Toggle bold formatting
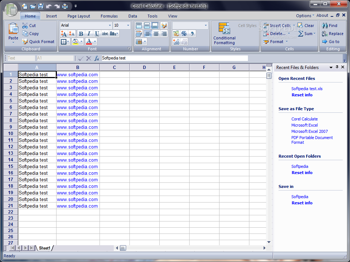 pyautogui.click(x=81, y=34)
